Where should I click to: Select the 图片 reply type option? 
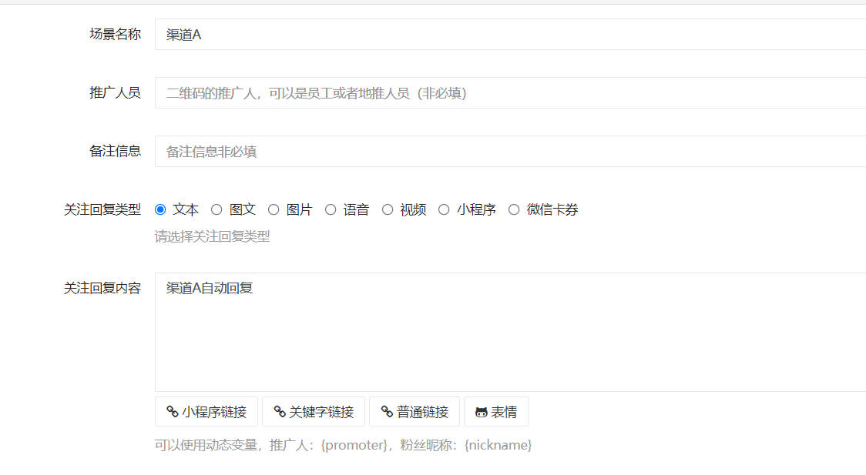[274, 209]
